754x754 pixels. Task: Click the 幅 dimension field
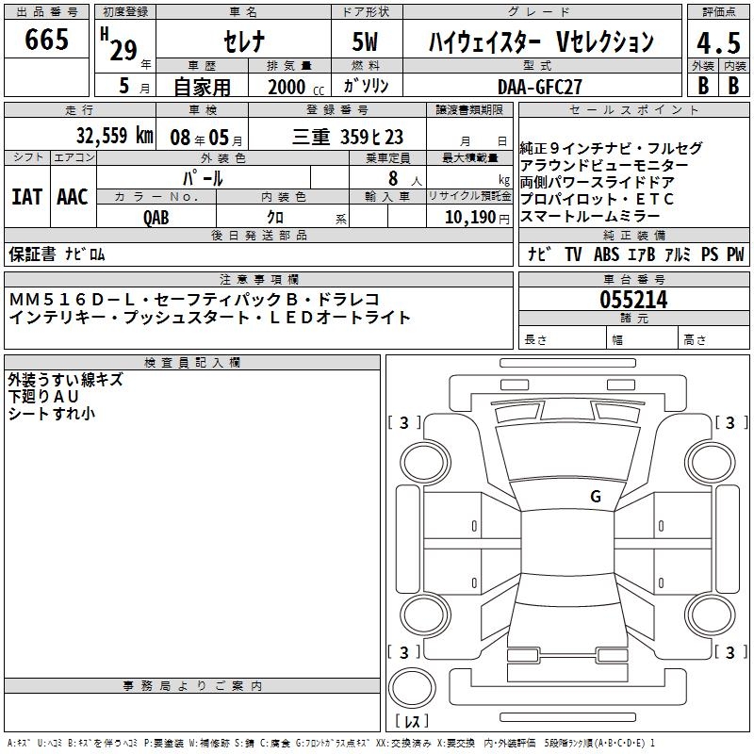click(x=643, y=337)
